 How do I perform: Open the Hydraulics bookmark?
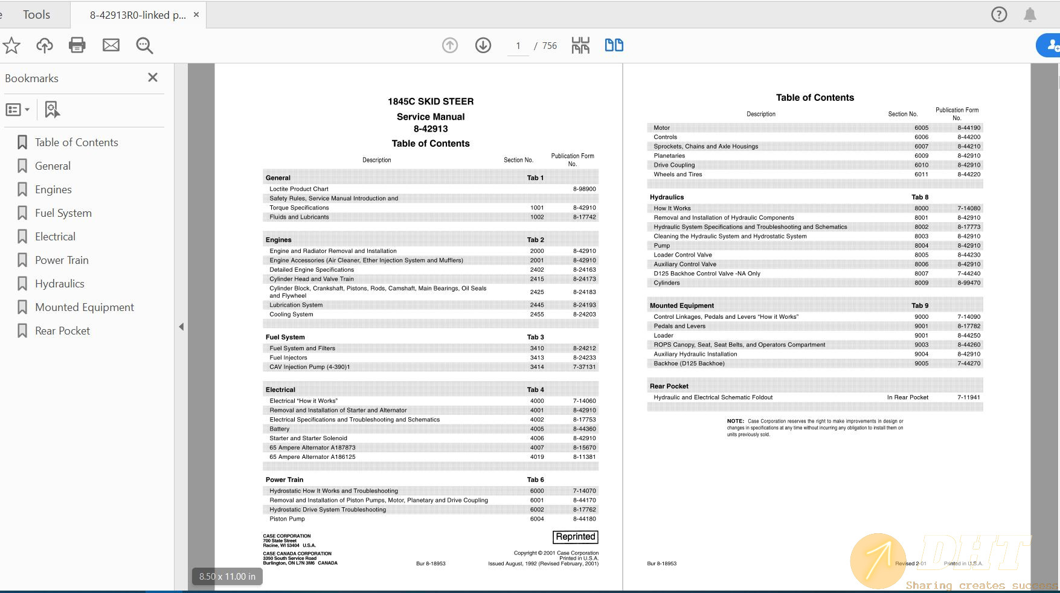tap(59, 284)
